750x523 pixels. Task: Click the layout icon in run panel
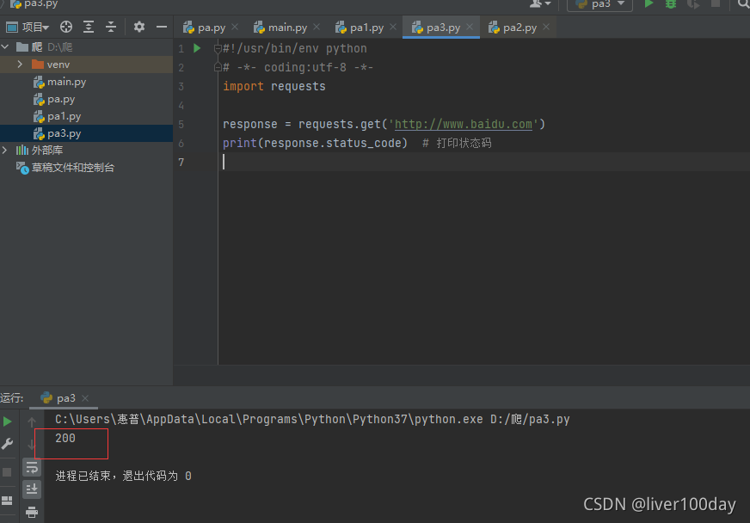pos(7,501)
